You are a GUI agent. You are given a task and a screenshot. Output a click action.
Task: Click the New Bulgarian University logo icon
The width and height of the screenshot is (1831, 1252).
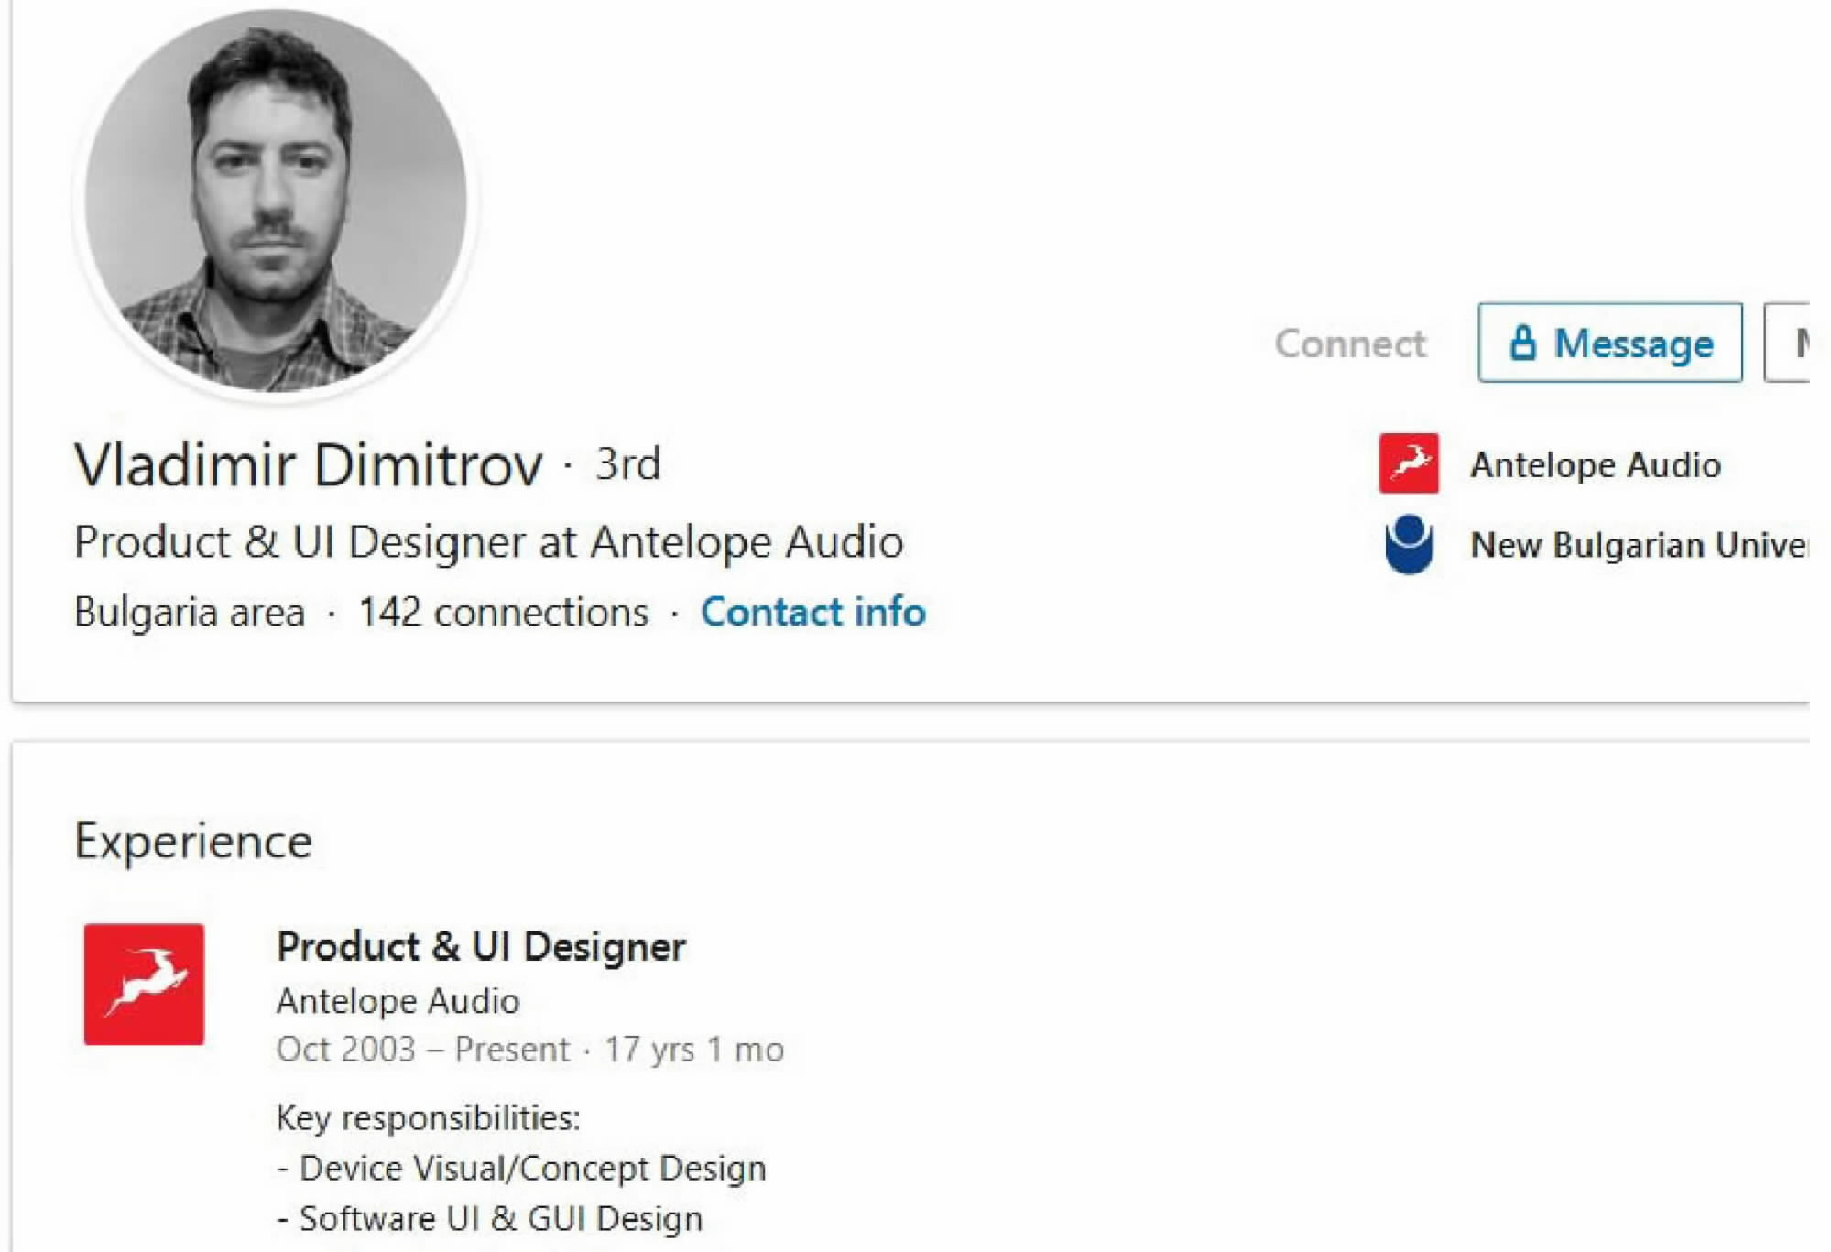pos(1408,544)
